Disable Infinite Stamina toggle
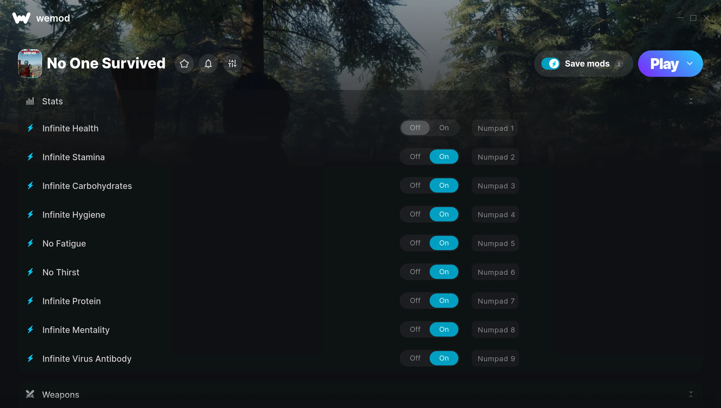721x408 pixels. pos(415,156)
